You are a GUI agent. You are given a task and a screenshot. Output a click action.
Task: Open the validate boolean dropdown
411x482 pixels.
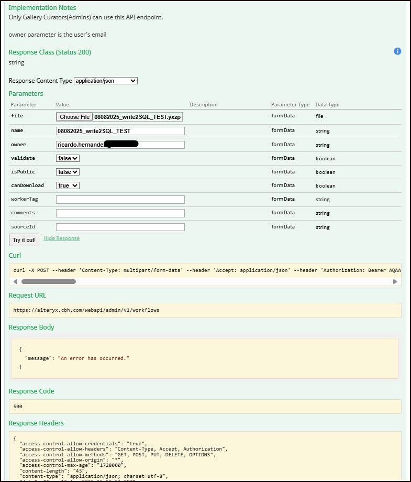(68, 158)
